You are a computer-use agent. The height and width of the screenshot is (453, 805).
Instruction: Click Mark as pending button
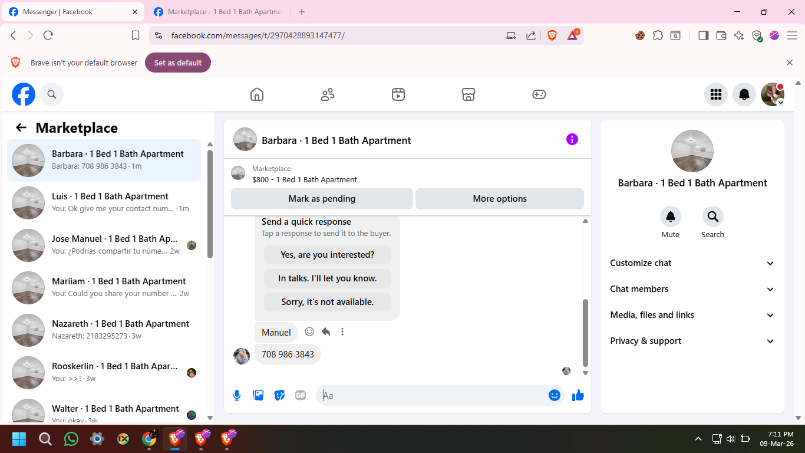point(322,199)
